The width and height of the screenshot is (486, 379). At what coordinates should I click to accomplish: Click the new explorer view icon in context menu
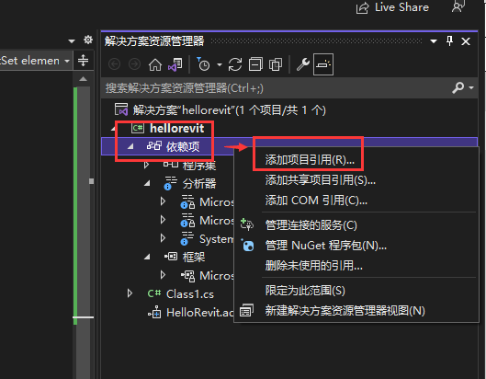(247, 310)
